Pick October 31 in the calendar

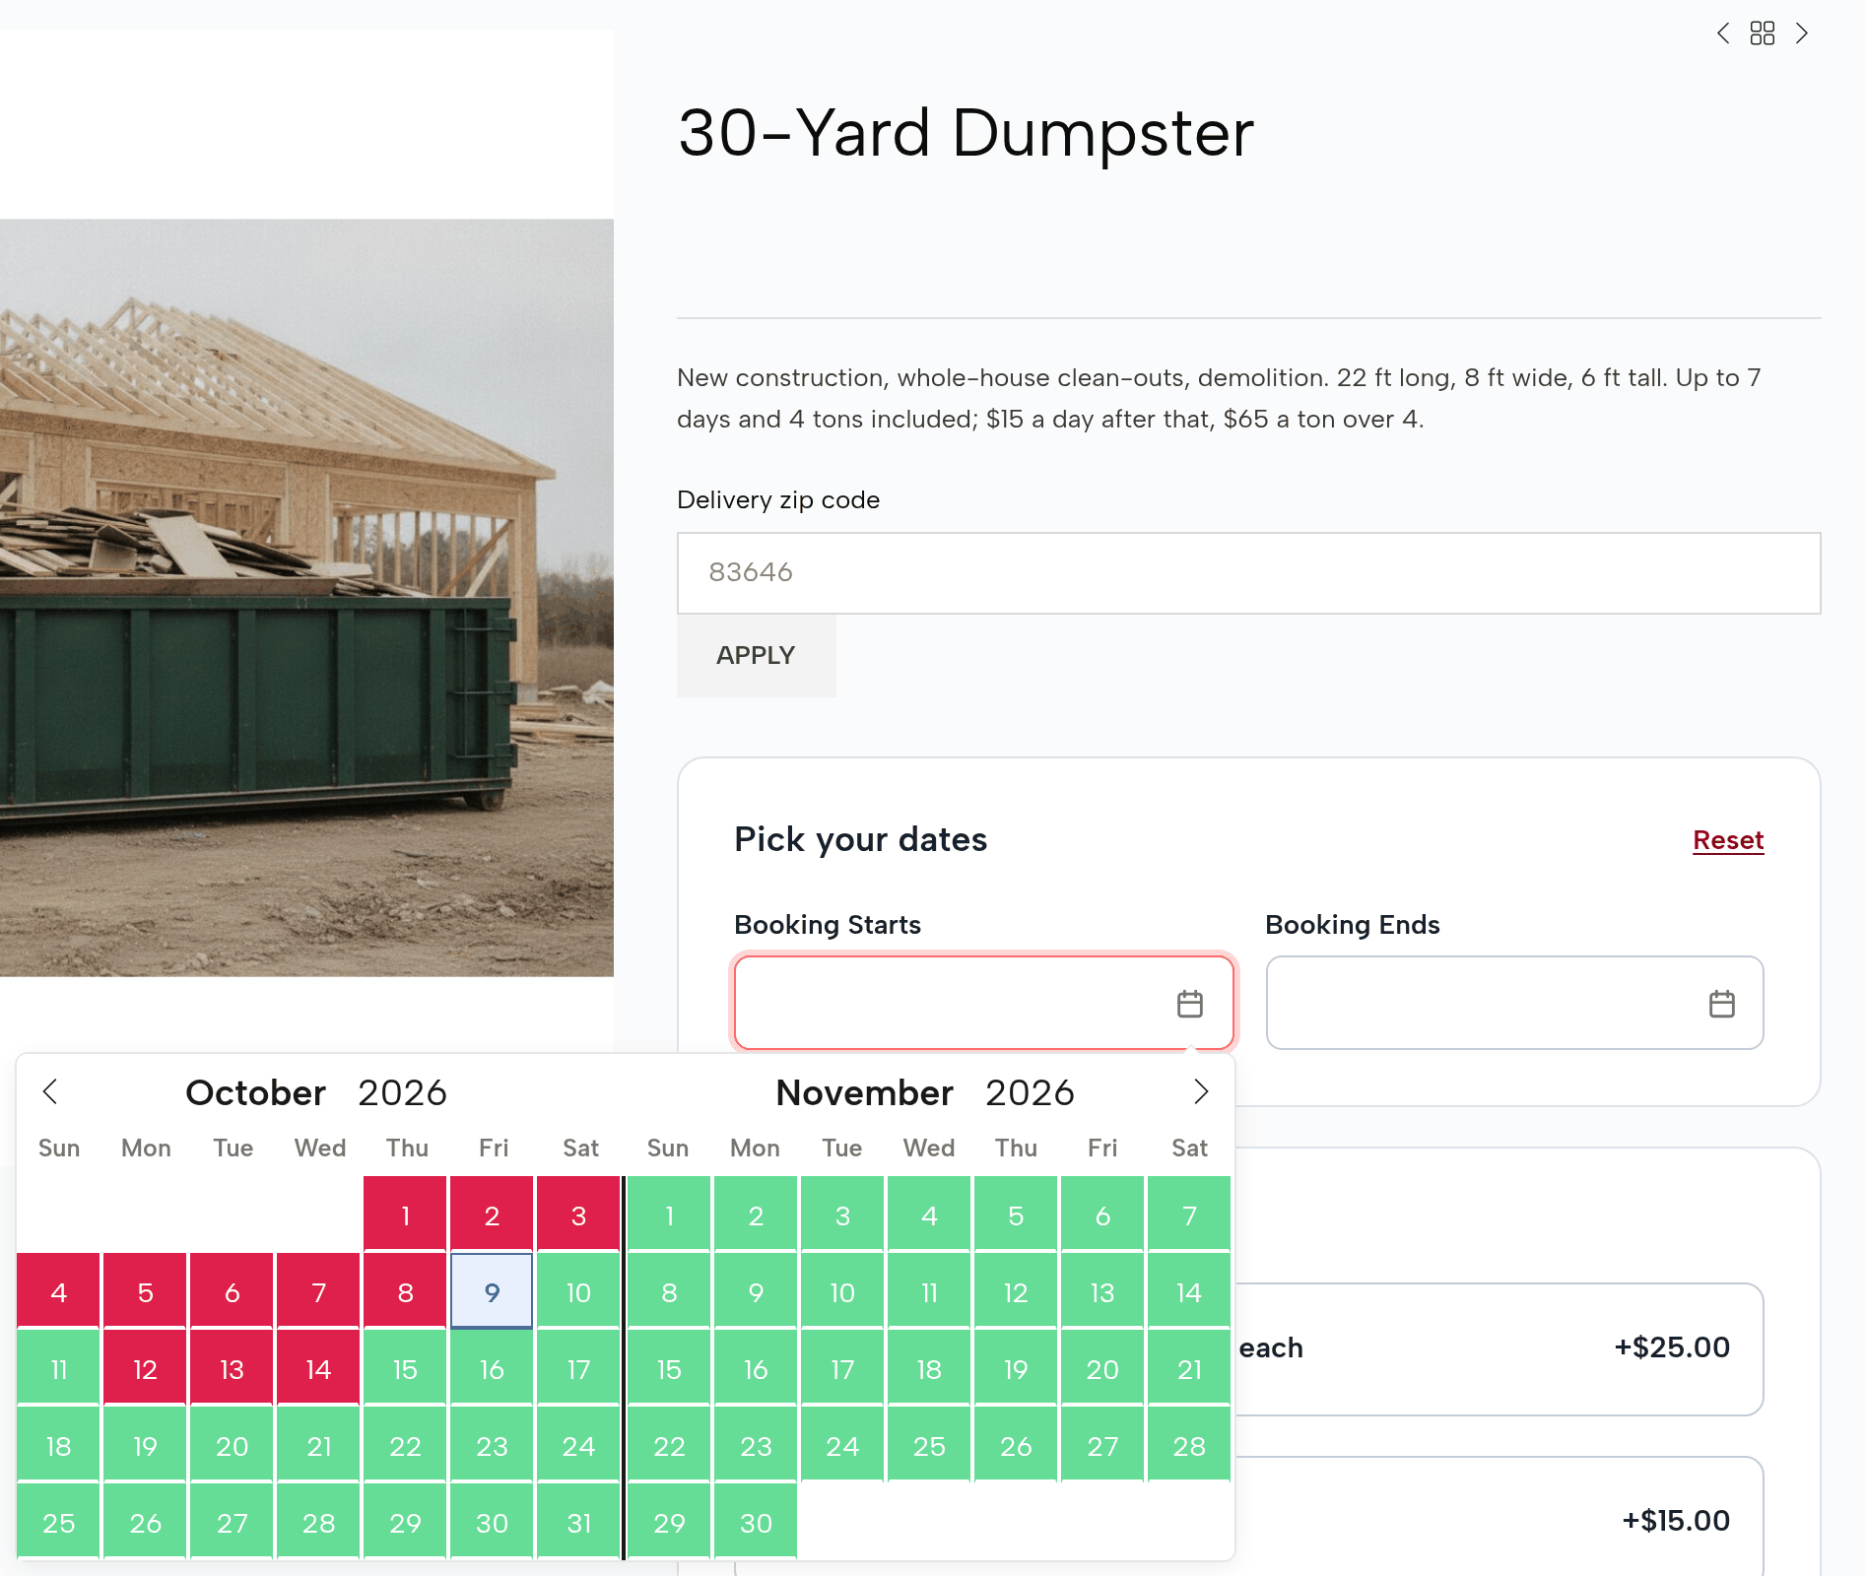click(578, 1522)
